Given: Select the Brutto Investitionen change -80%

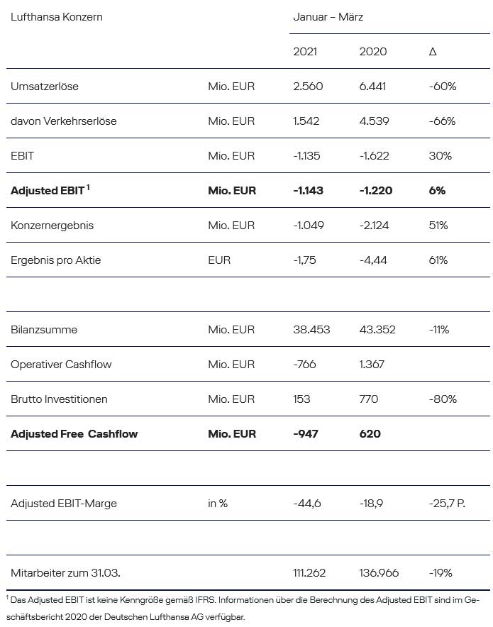Looking at the screenshot, I should tap(443, 399).
